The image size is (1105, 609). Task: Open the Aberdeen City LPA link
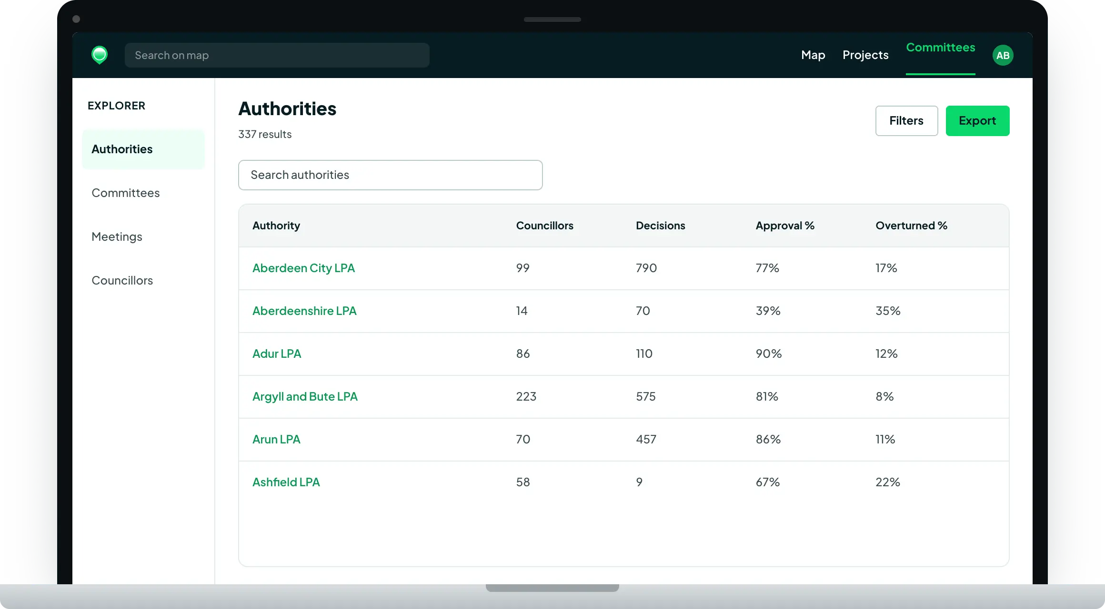point(303,268)
